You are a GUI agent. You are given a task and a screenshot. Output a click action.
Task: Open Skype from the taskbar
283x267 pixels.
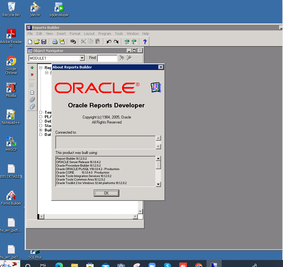pos(168,265)
